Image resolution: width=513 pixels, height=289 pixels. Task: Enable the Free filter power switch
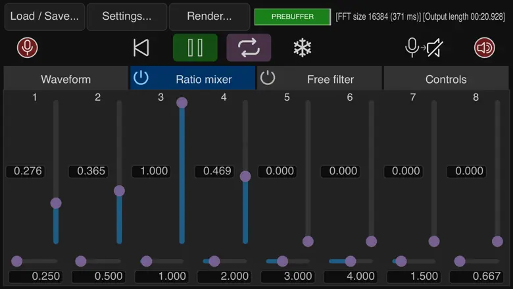click(x=267, y=78)
